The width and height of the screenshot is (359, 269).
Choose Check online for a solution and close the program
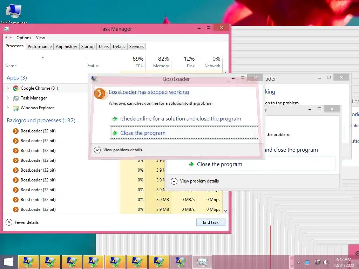(181, 119)
